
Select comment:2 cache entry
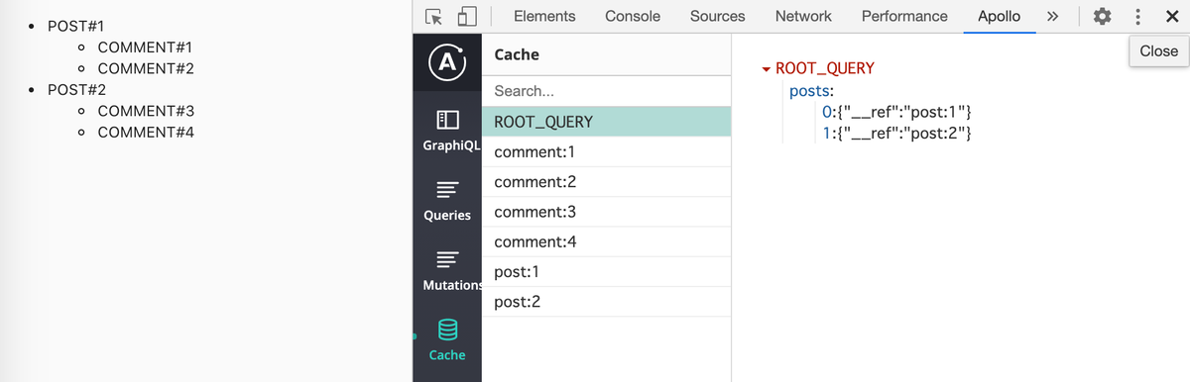[x=606, y=182]
